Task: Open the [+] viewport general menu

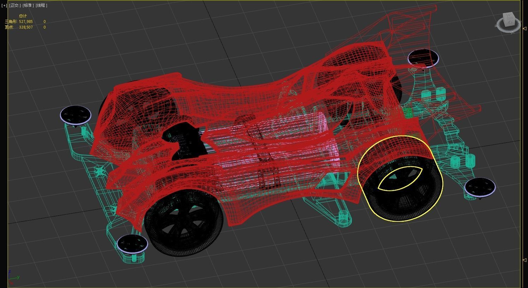Action: tap(4, 5)
